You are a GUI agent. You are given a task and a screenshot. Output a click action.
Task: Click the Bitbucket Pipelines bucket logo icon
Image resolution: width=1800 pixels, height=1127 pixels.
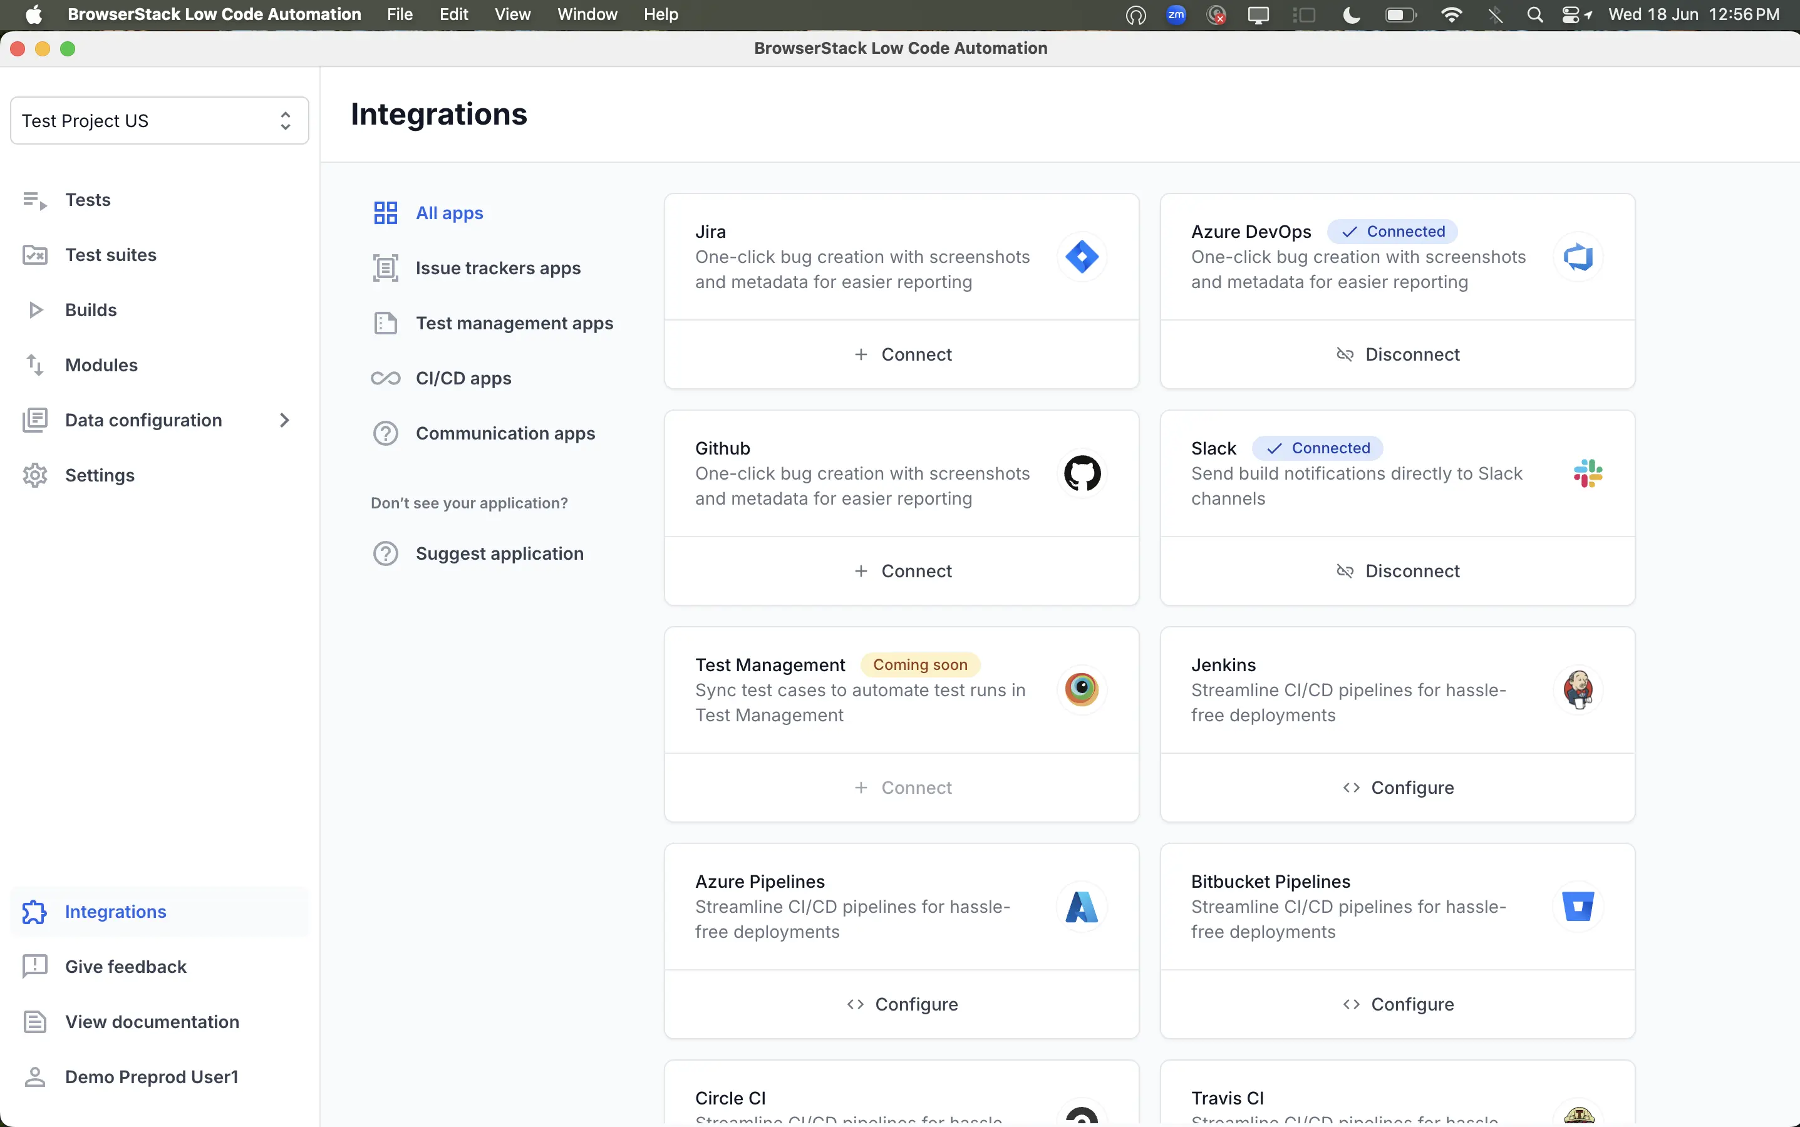1578,907
